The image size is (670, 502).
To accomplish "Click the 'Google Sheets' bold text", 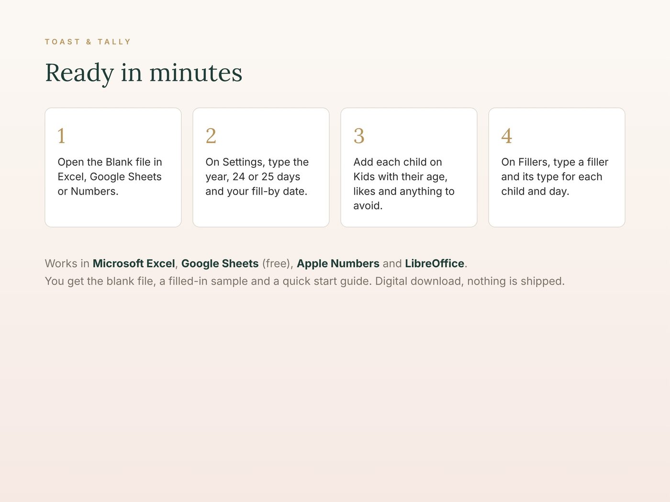I will coord(220,263).
